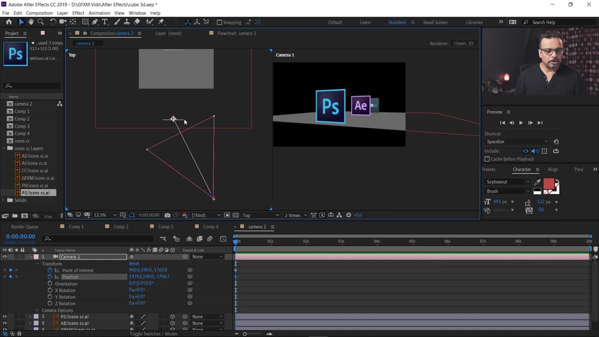Jump to first frame in Preview panel
Viewport: 599px width, 337px height.
[x=503, y=123]
